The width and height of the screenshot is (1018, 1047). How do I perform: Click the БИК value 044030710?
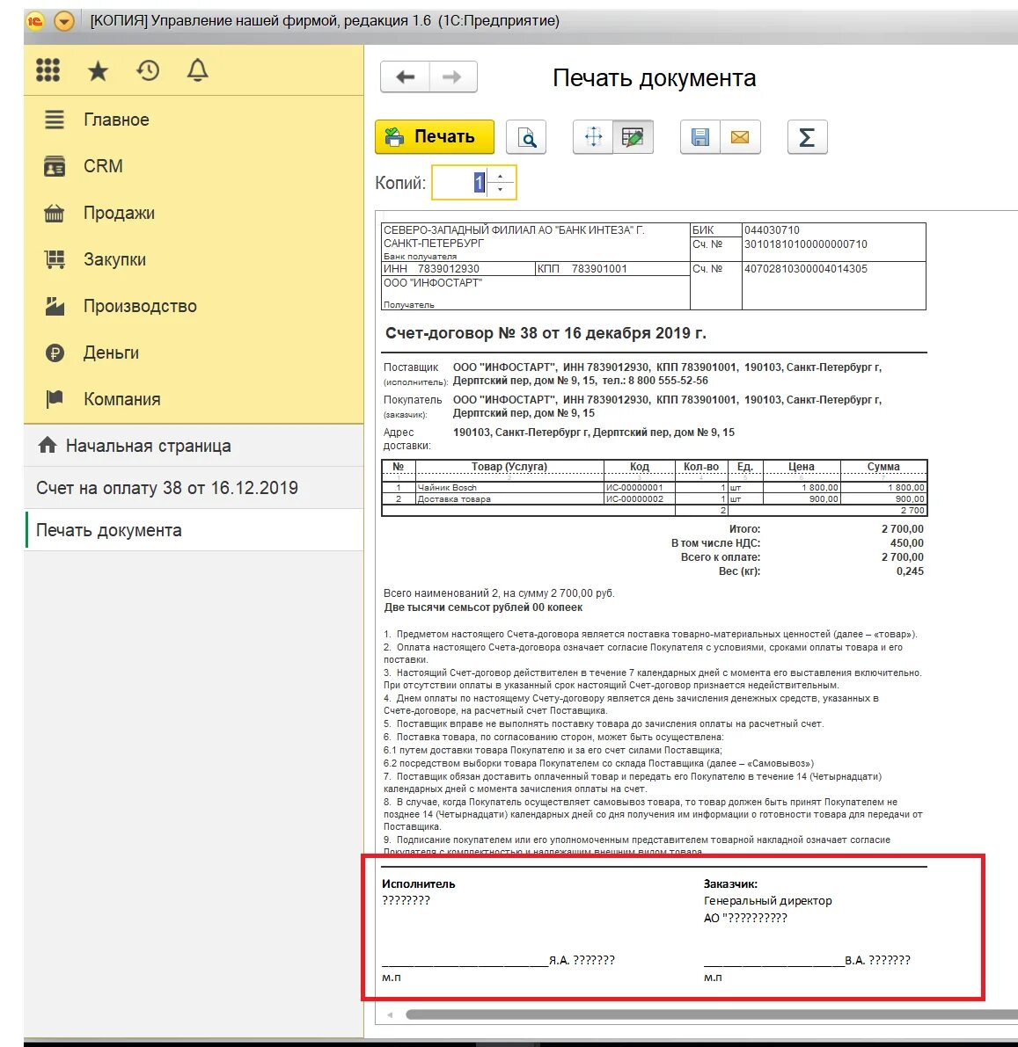[772, 229]
